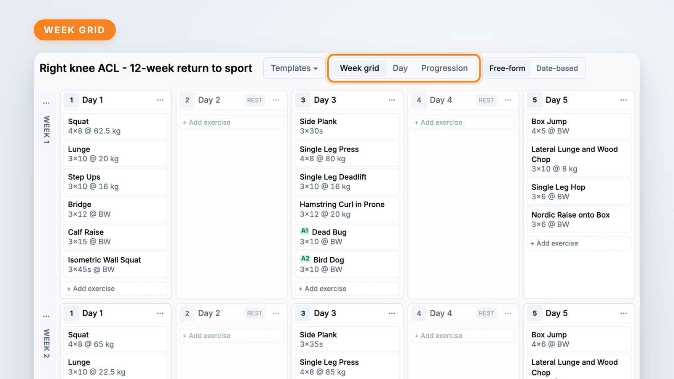Open the A2 Bird Dog superset card
Image resolution: width=674 pixels, height=379 pixels.
pyautogui.click(x=348, y=264)
